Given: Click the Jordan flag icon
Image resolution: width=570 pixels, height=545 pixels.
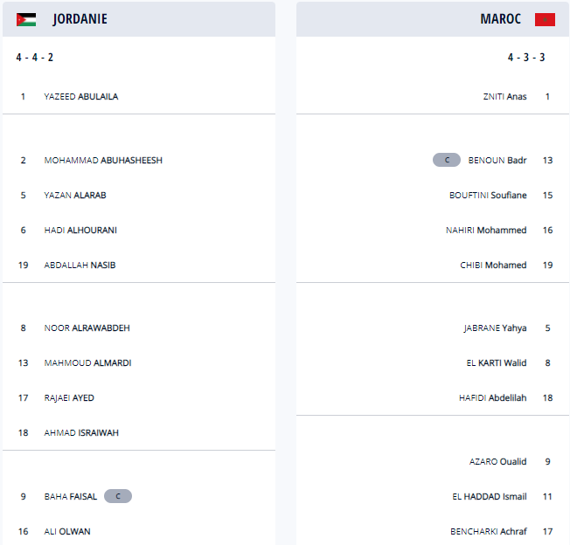Looking at the screenshot, I should click(26, 19).
